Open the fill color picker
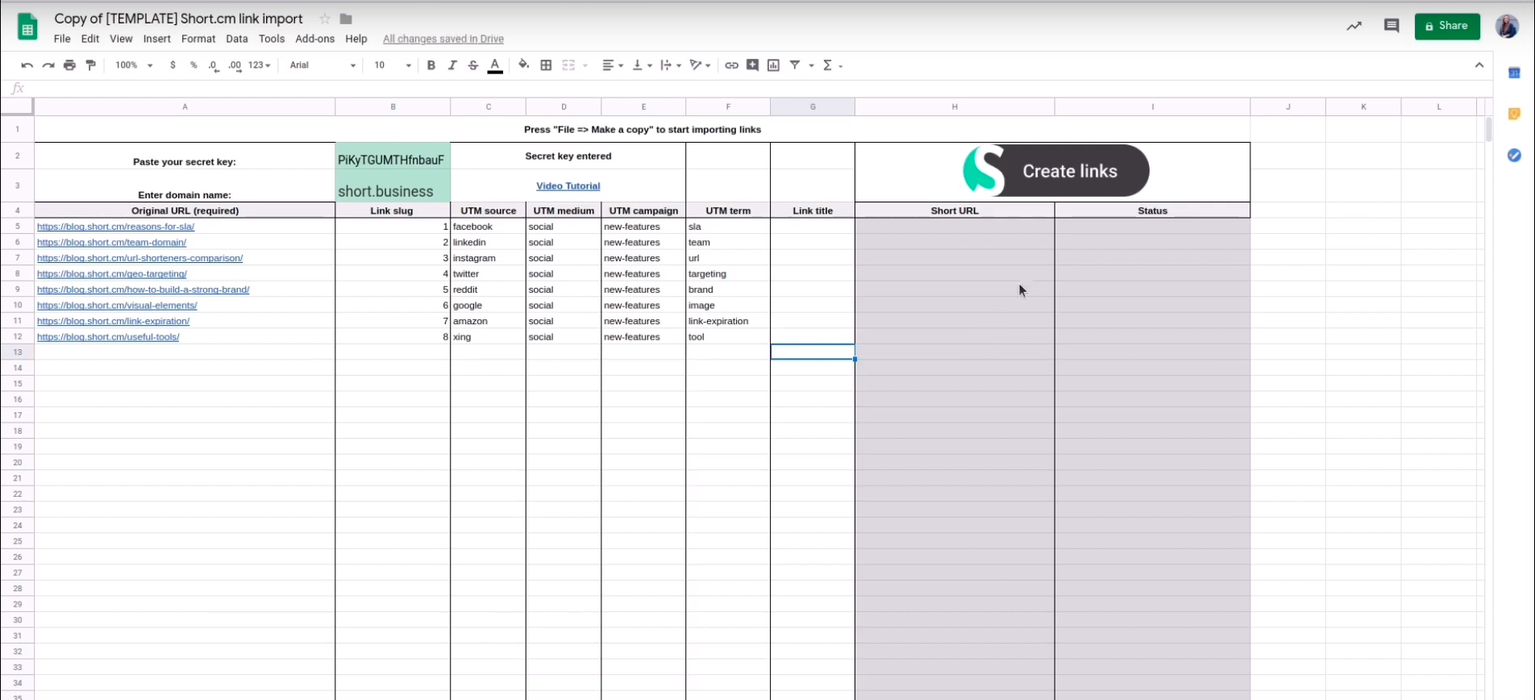The height and width of the screenshot is (700, 1535). click(x=524, y=65)
